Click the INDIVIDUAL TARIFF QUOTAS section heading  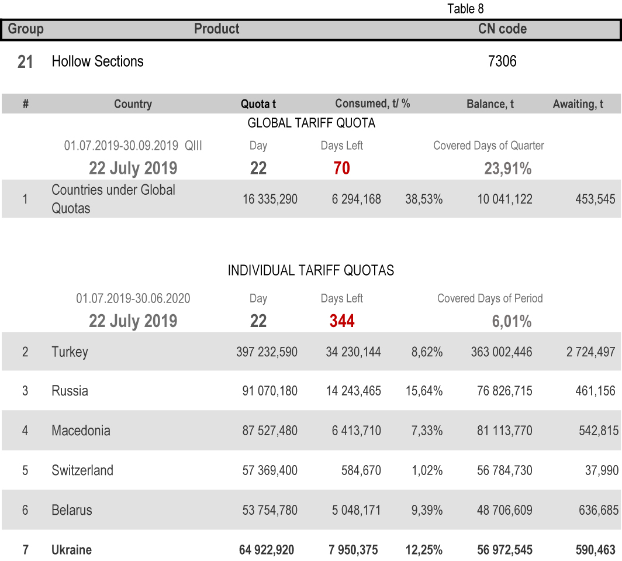coord(311,271)
